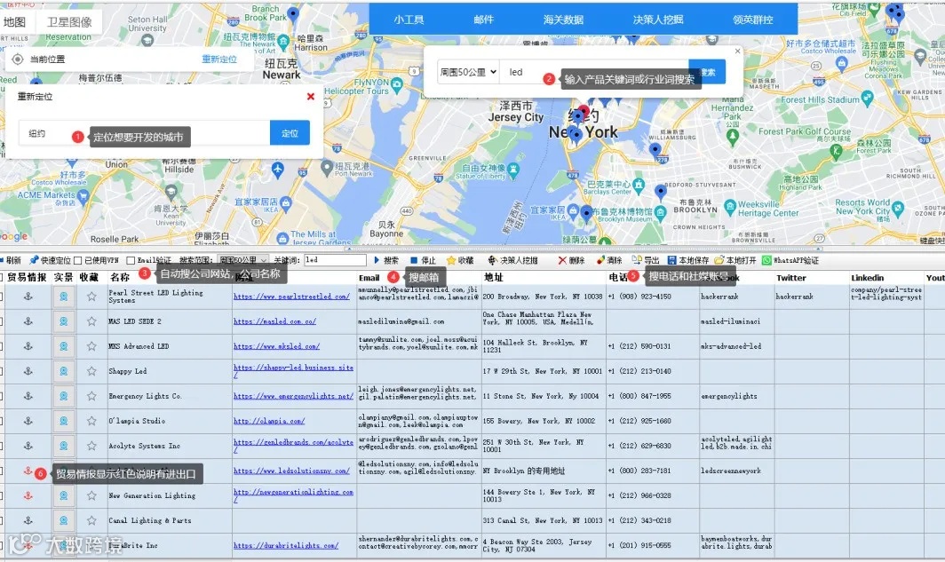945x562 pixels.
Task: Open red trade anchor for New Generation Lighting
Action: pyautogui.click(x=28, y=495)
